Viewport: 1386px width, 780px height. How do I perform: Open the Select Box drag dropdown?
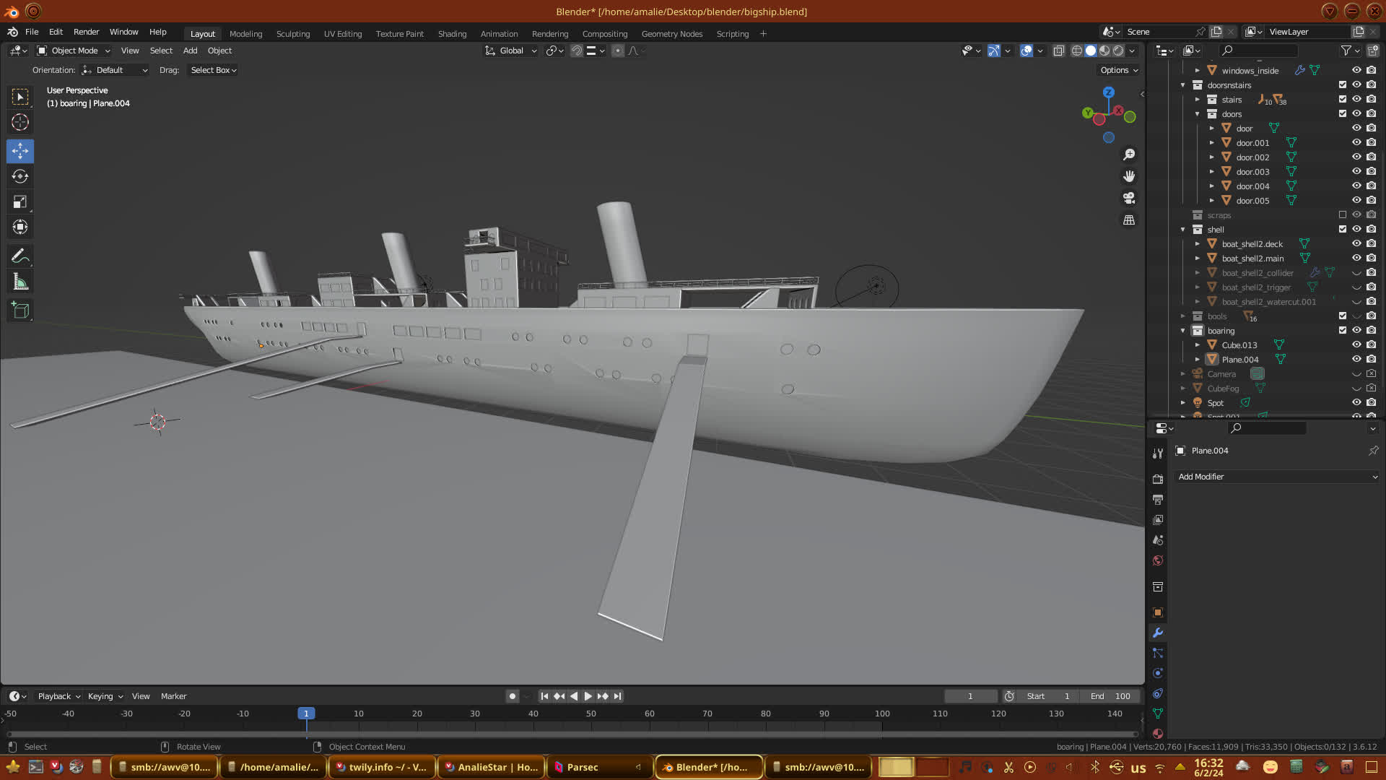point(213,70)
